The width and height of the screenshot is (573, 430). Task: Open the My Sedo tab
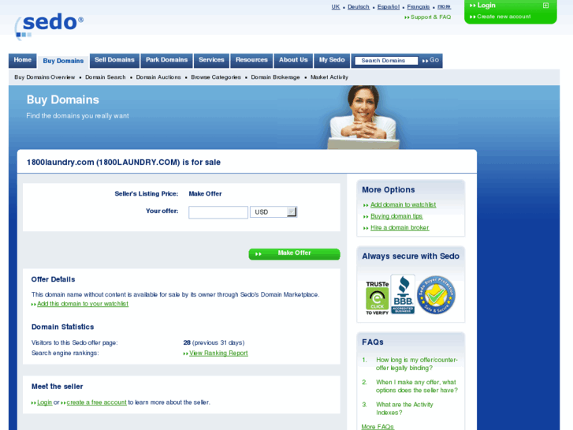[332, 60]
